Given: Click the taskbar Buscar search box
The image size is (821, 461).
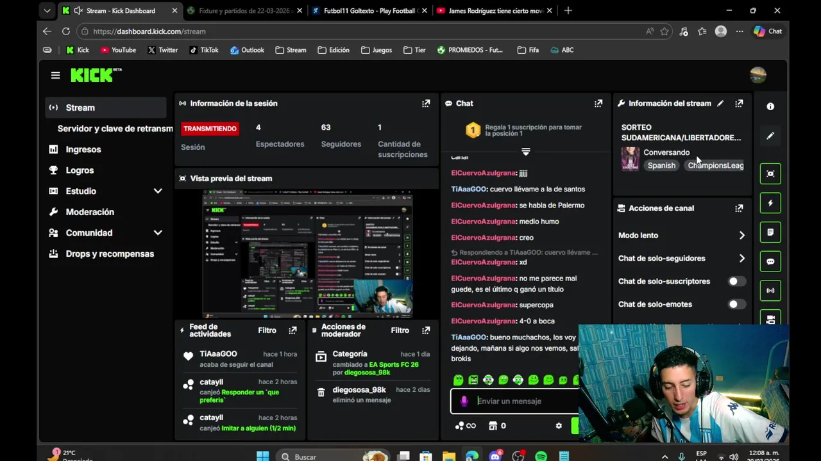Looking at the screenshot, I should [x=334, y=457].
